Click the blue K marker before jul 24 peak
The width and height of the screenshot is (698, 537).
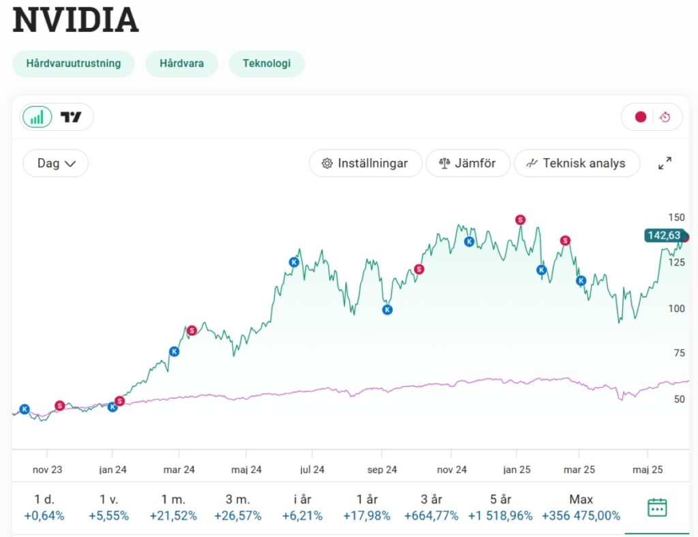tap(294, 262)
